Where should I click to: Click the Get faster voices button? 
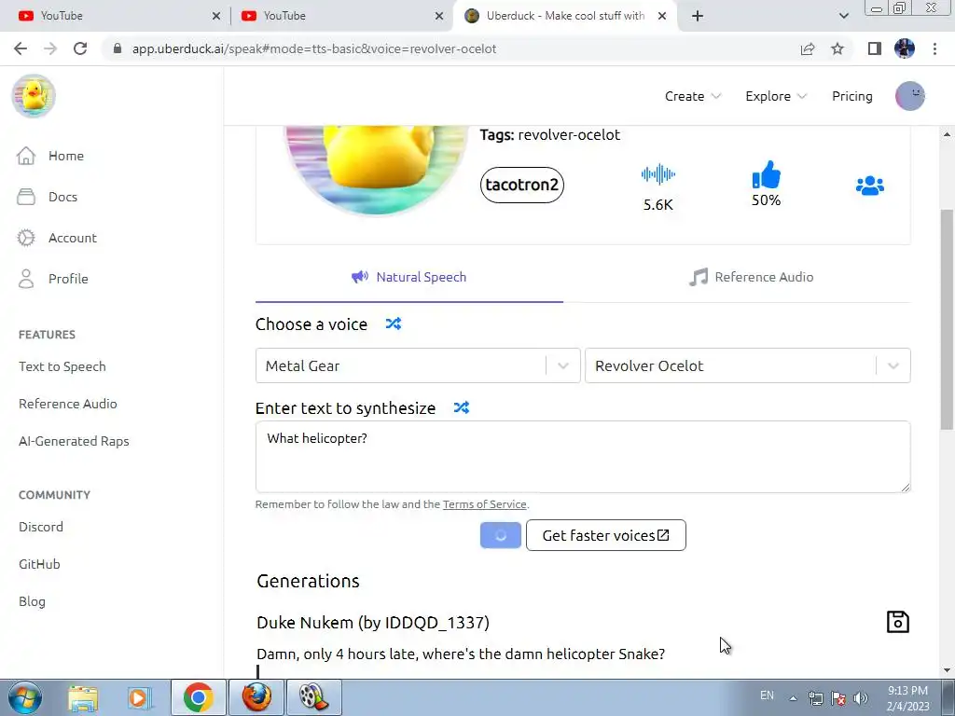point(606,535)
